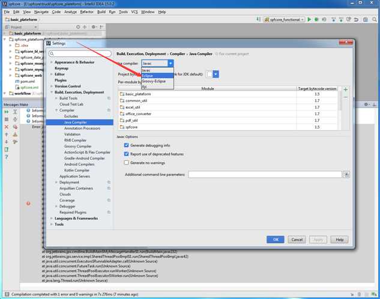Click the minus remove module icon
This screenshot has height=299, width=380.
346,97
